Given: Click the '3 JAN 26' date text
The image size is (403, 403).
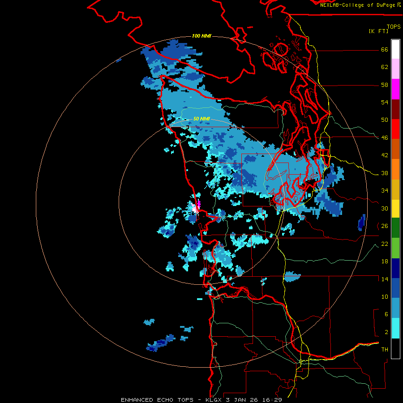Looking at the screenshot, I should tap(243, 400).
